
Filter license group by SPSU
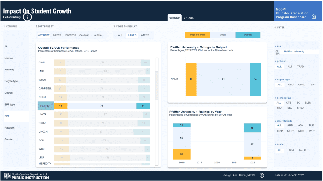pyautogui.click(x=300, y=108)
